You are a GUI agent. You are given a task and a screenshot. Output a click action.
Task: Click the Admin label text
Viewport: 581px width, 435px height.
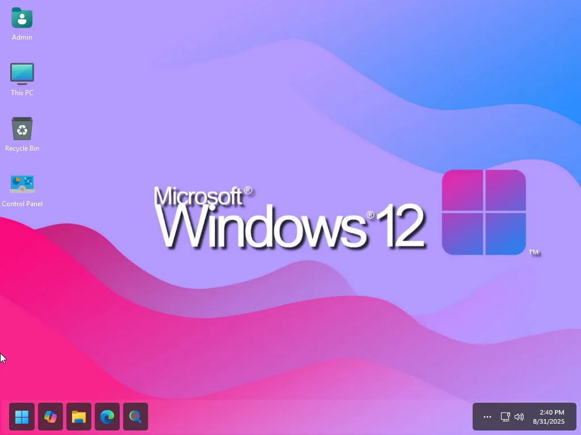click(22, 37)
